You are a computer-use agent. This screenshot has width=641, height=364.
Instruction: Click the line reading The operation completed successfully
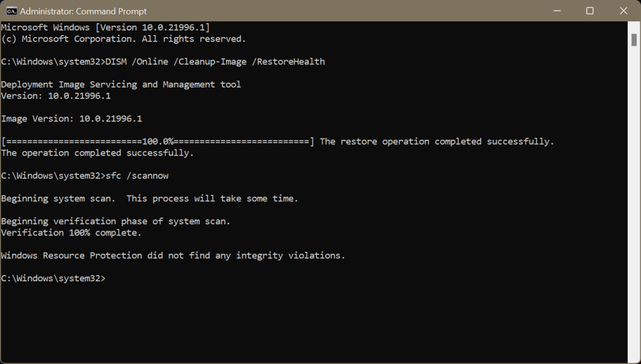point(97,153)
